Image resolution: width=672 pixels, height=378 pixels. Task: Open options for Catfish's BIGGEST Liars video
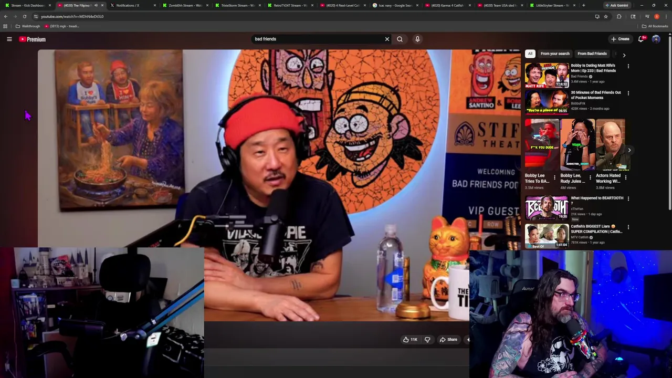coord(628,227)
